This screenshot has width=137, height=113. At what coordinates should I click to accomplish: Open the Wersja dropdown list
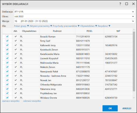(x=74, y=21)
